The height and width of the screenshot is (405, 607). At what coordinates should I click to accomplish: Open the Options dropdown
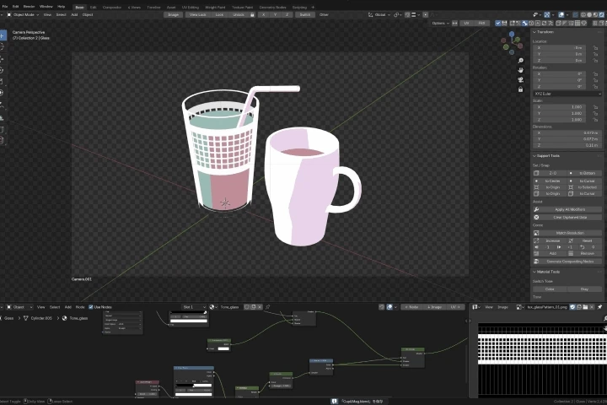click(x=440, y=24)
